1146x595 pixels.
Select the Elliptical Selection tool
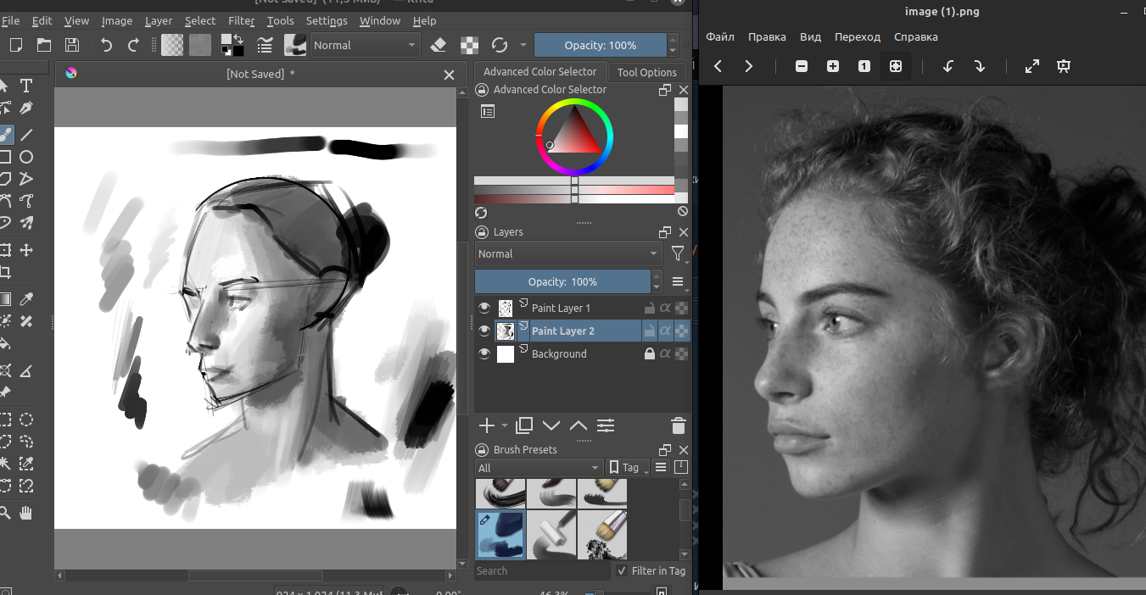coord(26,420)
